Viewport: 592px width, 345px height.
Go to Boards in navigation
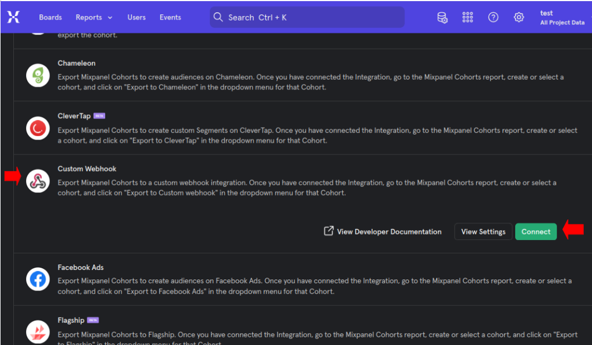[x=50, y=17]
